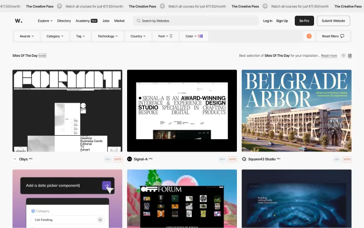Click the Log in link
Screen dimensions: 364x228
click(268, 21)
